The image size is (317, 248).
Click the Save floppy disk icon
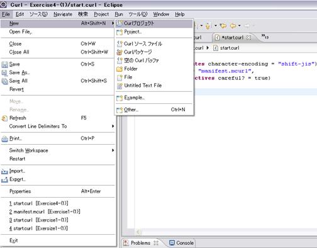pyautogui.click(x=4, y=64)
